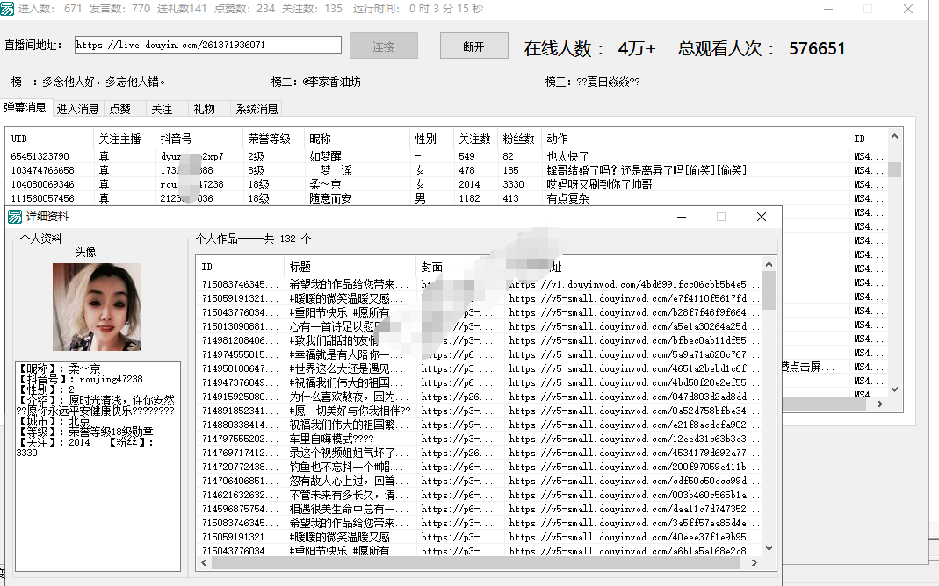Switch to the 进入消息 tab
The image size is (939, 586).
coord(77,109)
